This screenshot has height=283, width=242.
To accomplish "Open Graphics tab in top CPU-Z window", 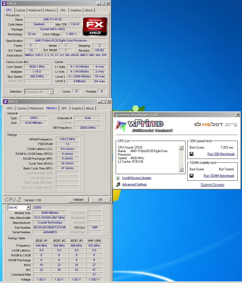I will pyautogui.click(x=76, y=10).
